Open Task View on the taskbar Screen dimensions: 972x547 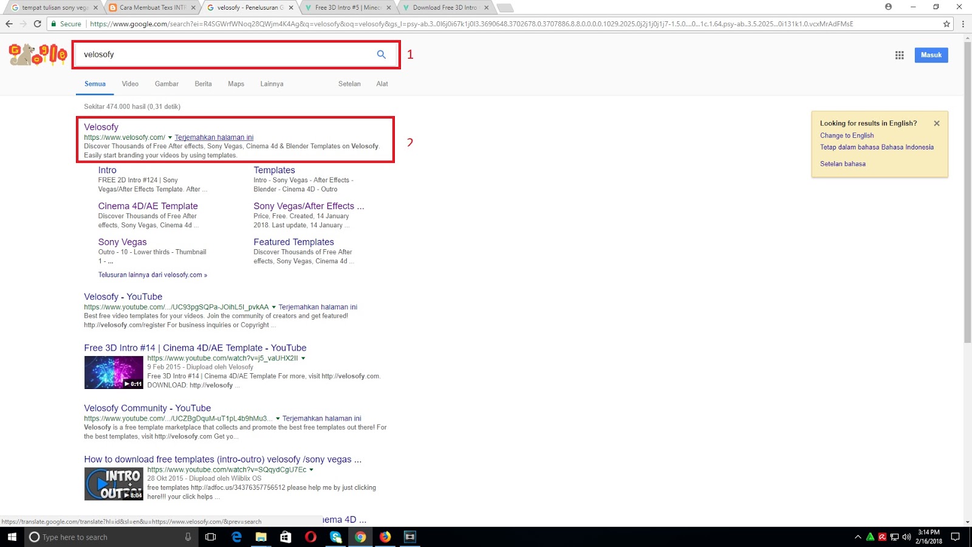point(211,537)
